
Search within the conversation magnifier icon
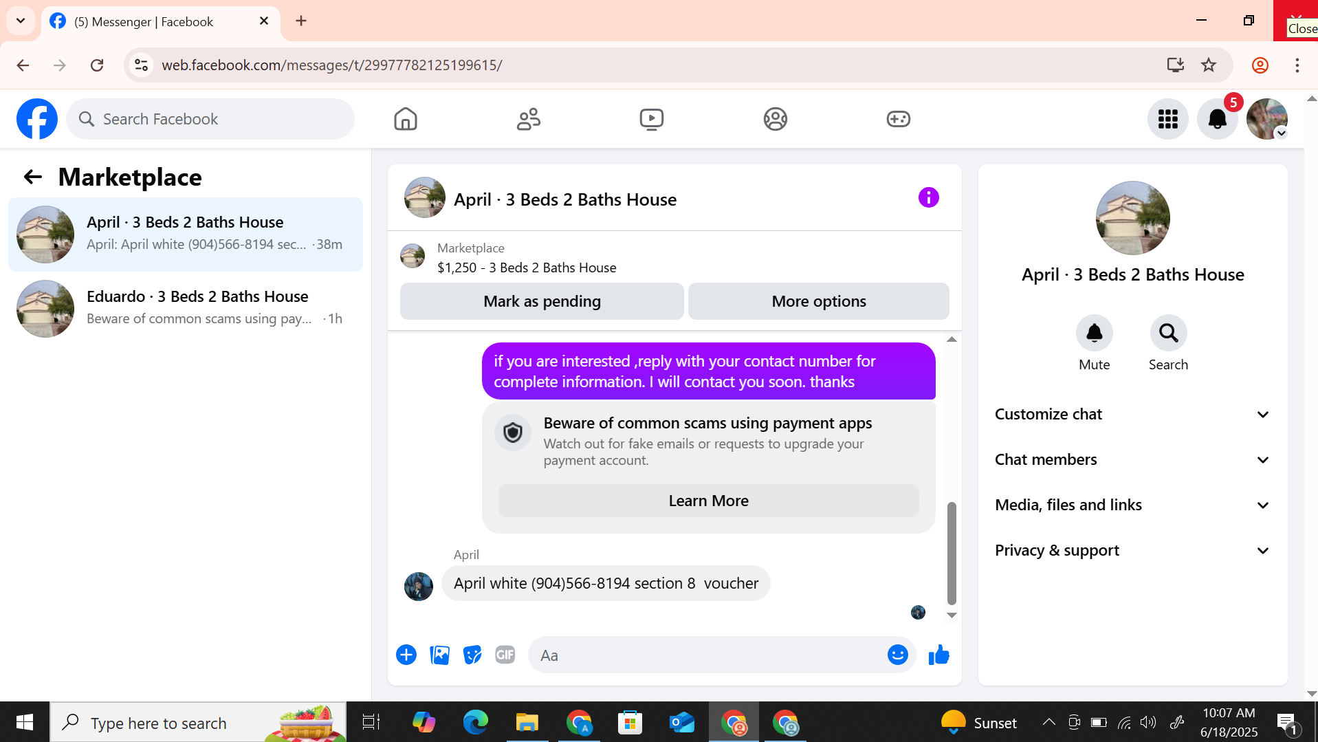[x=1168, y=334]
